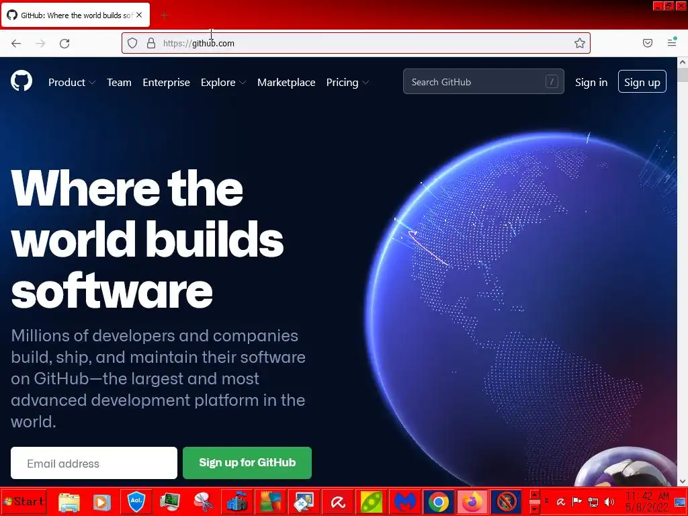The height and width of the screenshot is (516, 688).
Task: Open the Malwarebytes taskbar icon
Action: pyautogui.click(x=405, y=501)
